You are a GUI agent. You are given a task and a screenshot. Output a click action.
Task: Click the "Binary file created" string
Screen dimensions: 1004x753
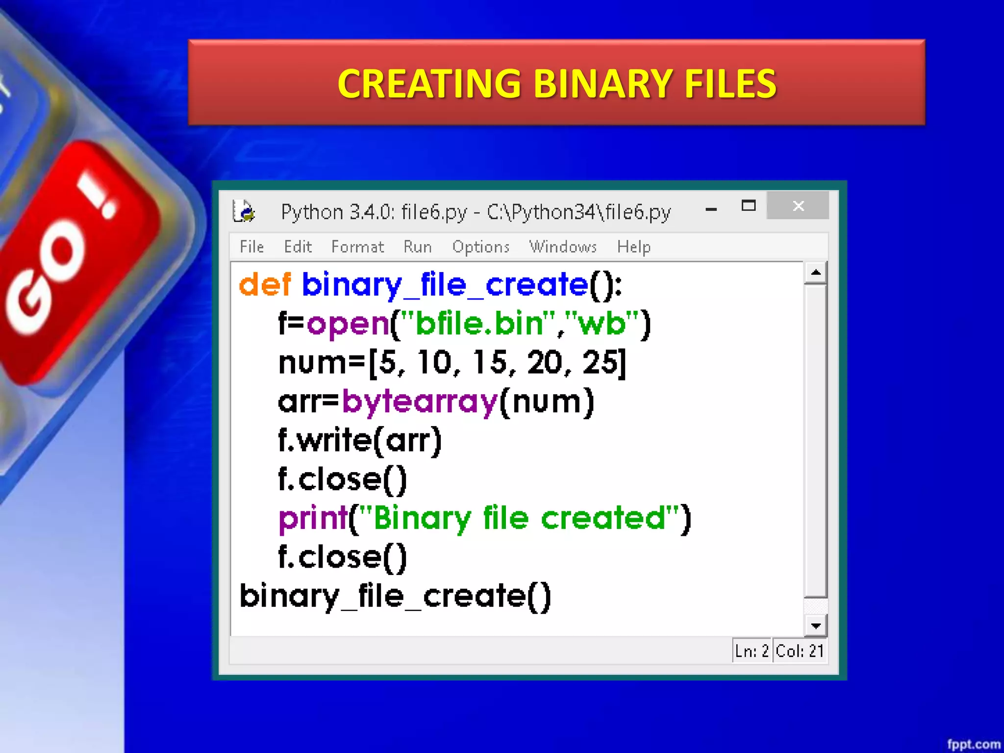pos(520,518)
